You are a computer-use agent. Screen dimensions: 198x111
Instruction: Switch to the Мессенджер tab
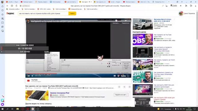pos(56,2)
